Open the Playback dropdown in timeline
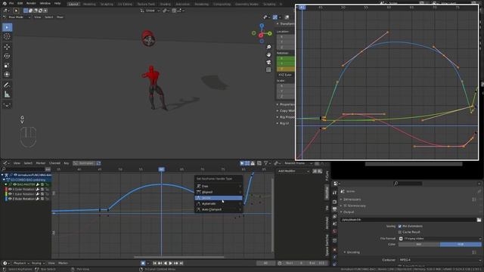 (x=21, y=263)
